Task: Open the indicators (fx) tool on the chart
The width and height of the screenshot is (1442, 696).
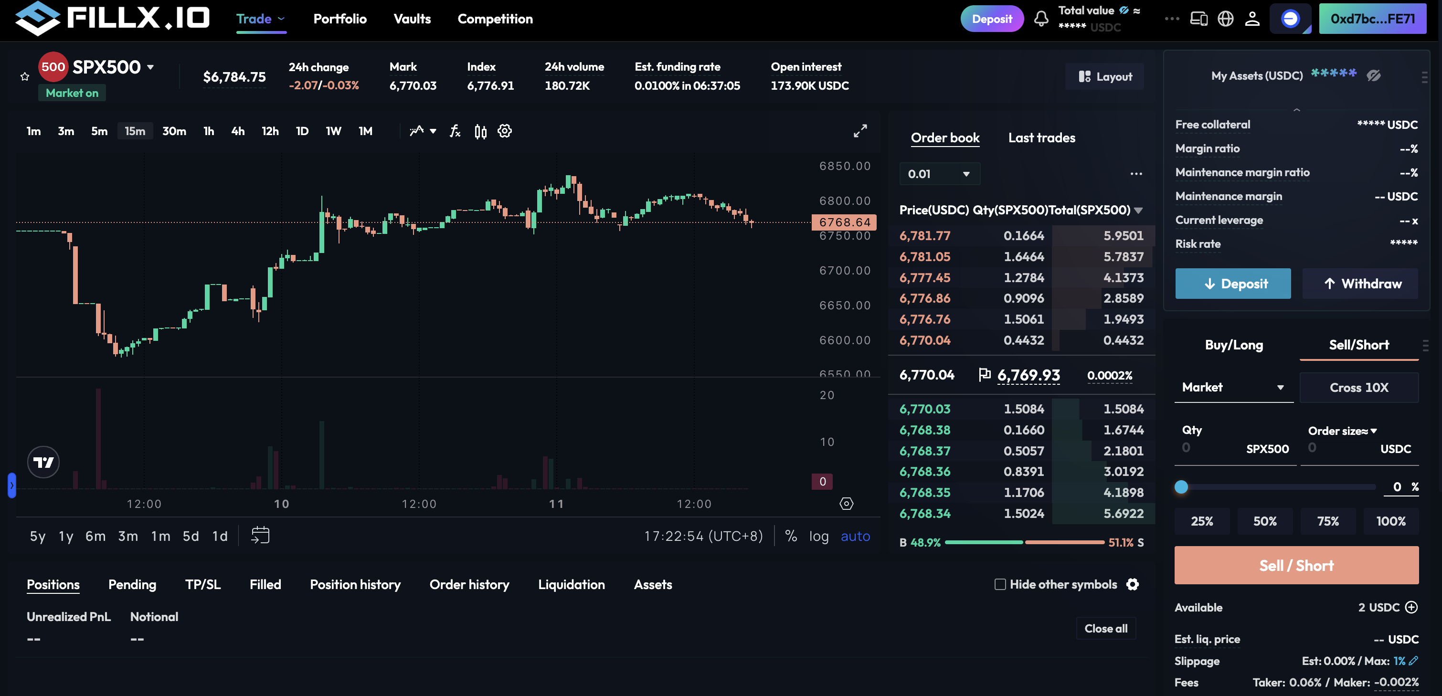Action: point(455,131)
